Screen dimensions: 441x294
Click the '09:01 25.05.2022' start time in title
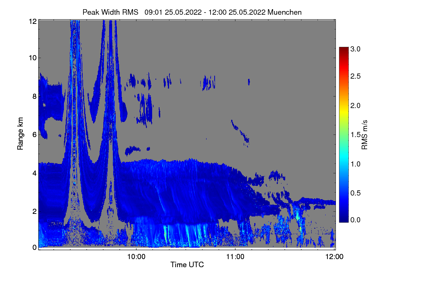pos(173,12)
